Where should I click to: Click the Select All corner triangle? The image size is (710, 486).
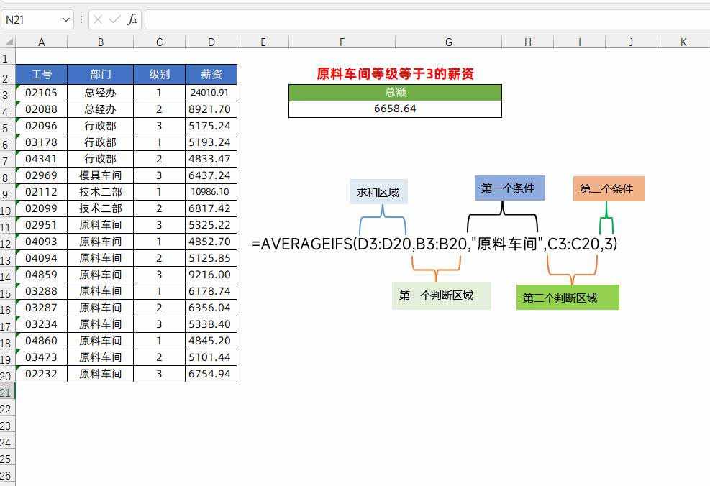7,42
